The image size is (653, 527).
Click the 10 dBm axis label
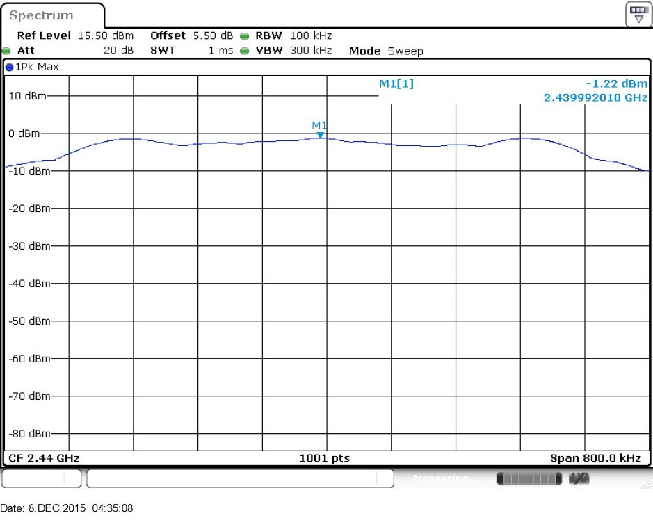28,96
